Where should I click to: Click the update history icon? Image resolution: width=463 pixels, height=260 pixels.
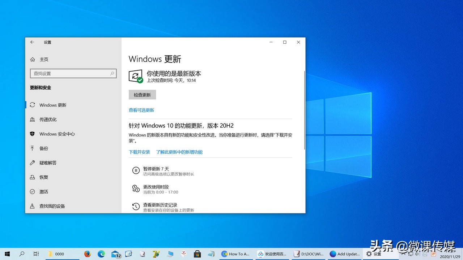tap(136, 207)
